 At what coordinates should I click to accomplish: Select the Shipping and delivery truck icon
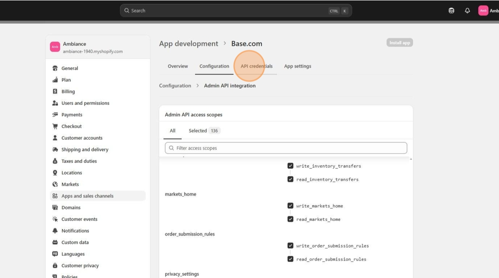(x=55, y=149)
